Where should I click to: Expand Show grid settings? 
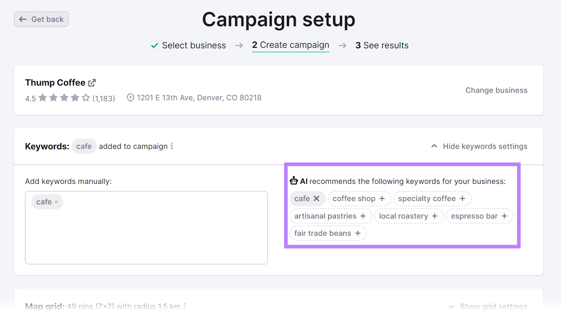click(488, 306)
